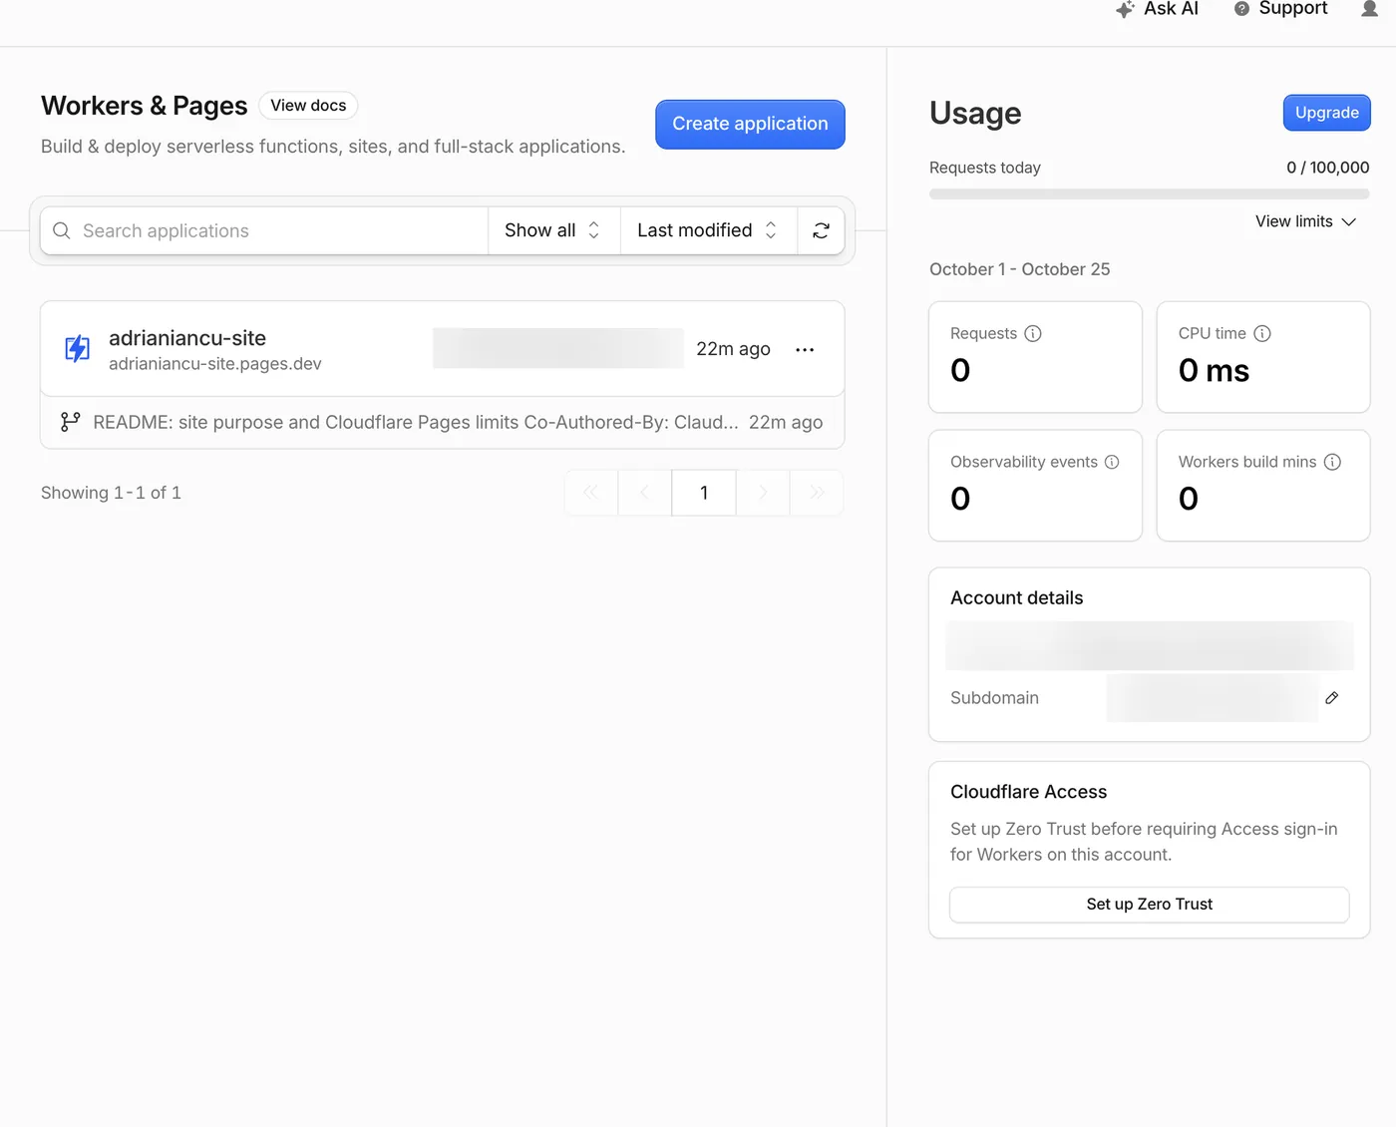Image resolution: width=1396 pixels, height=1127 pixels.
Task: Click the Requests usage card
Action: click(1035, 357)
